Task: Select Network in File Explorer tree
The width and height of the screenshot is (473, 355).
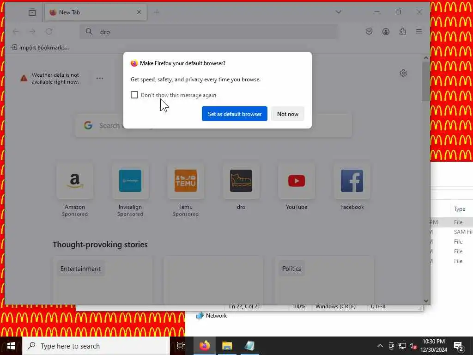Action: 212,315
